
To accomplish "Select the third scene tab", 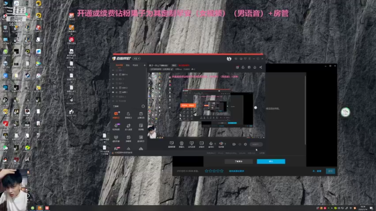I will pos(135,65).
